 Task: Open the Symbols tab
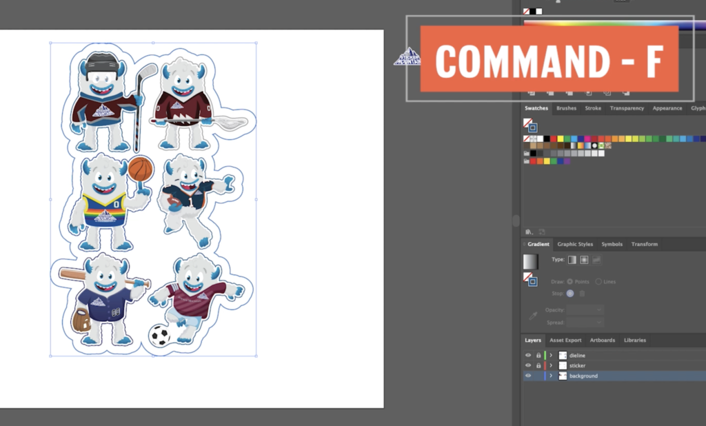[x=612, y=244]
